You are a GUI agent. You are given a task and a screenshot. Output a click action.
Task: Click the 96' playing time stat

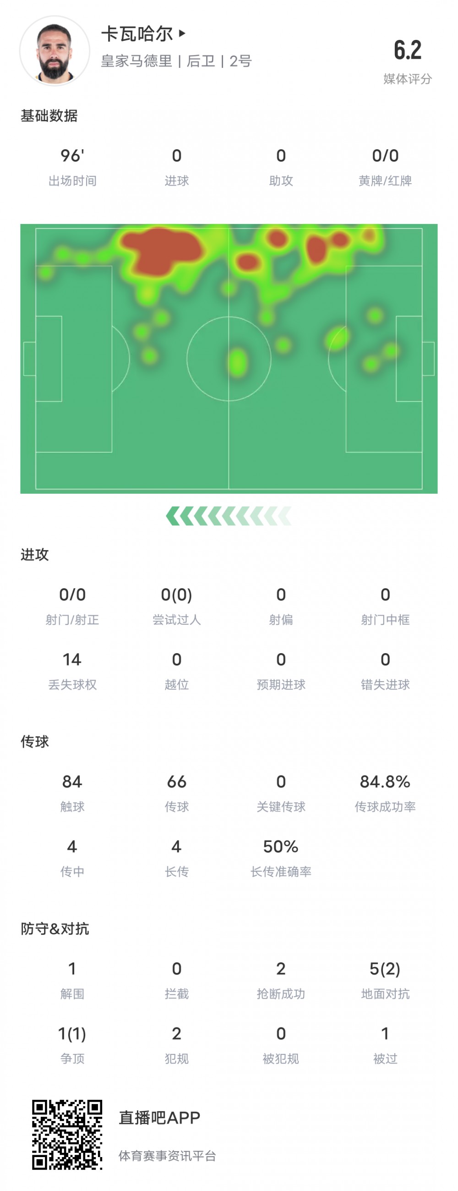click(x=72, y=156)
